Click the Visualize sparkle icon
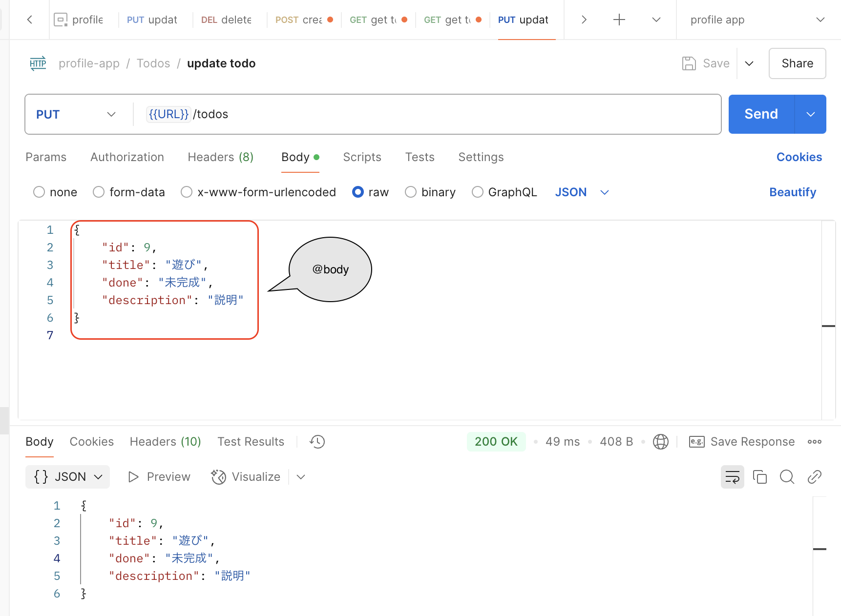This screenshot has height=616, width=841. point(218,477)
